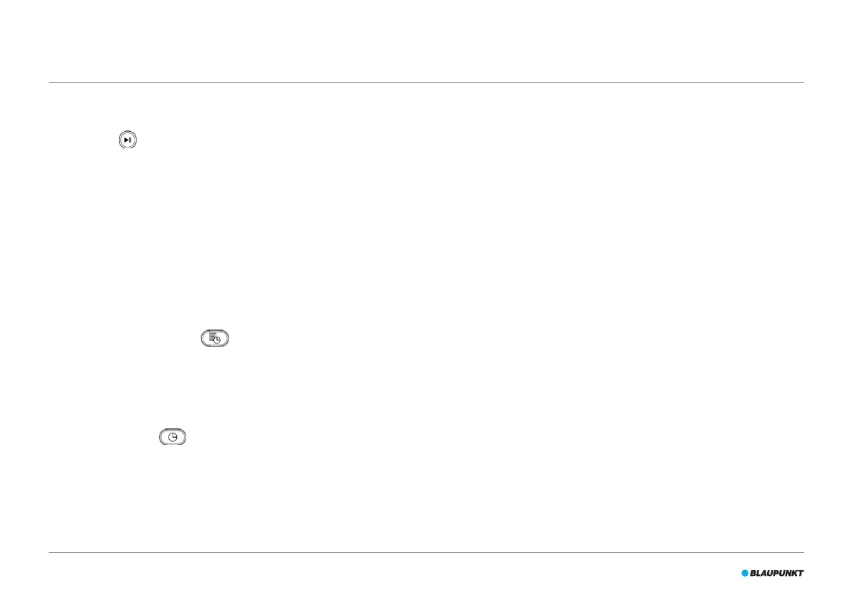Select the round button icon near the top left
This screenshot has width=853, height=601.
(127, 140)
